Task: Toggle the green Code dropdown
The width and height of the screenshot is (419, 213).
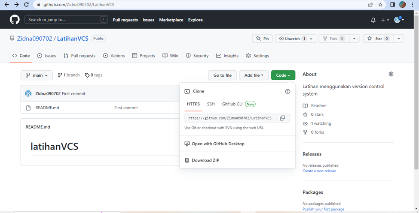Action: [283, 75]
